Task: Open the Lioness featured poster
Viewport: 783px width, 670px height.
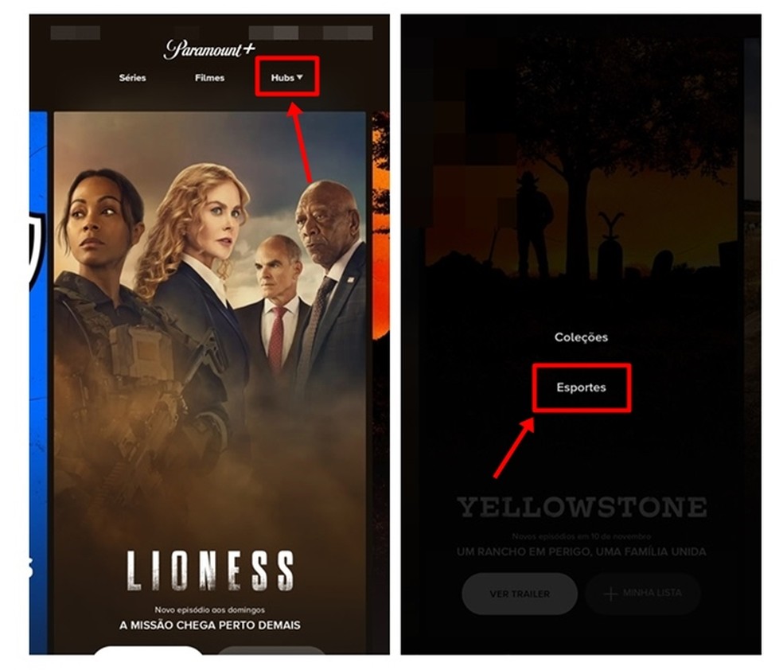Action: coord(210,380)
